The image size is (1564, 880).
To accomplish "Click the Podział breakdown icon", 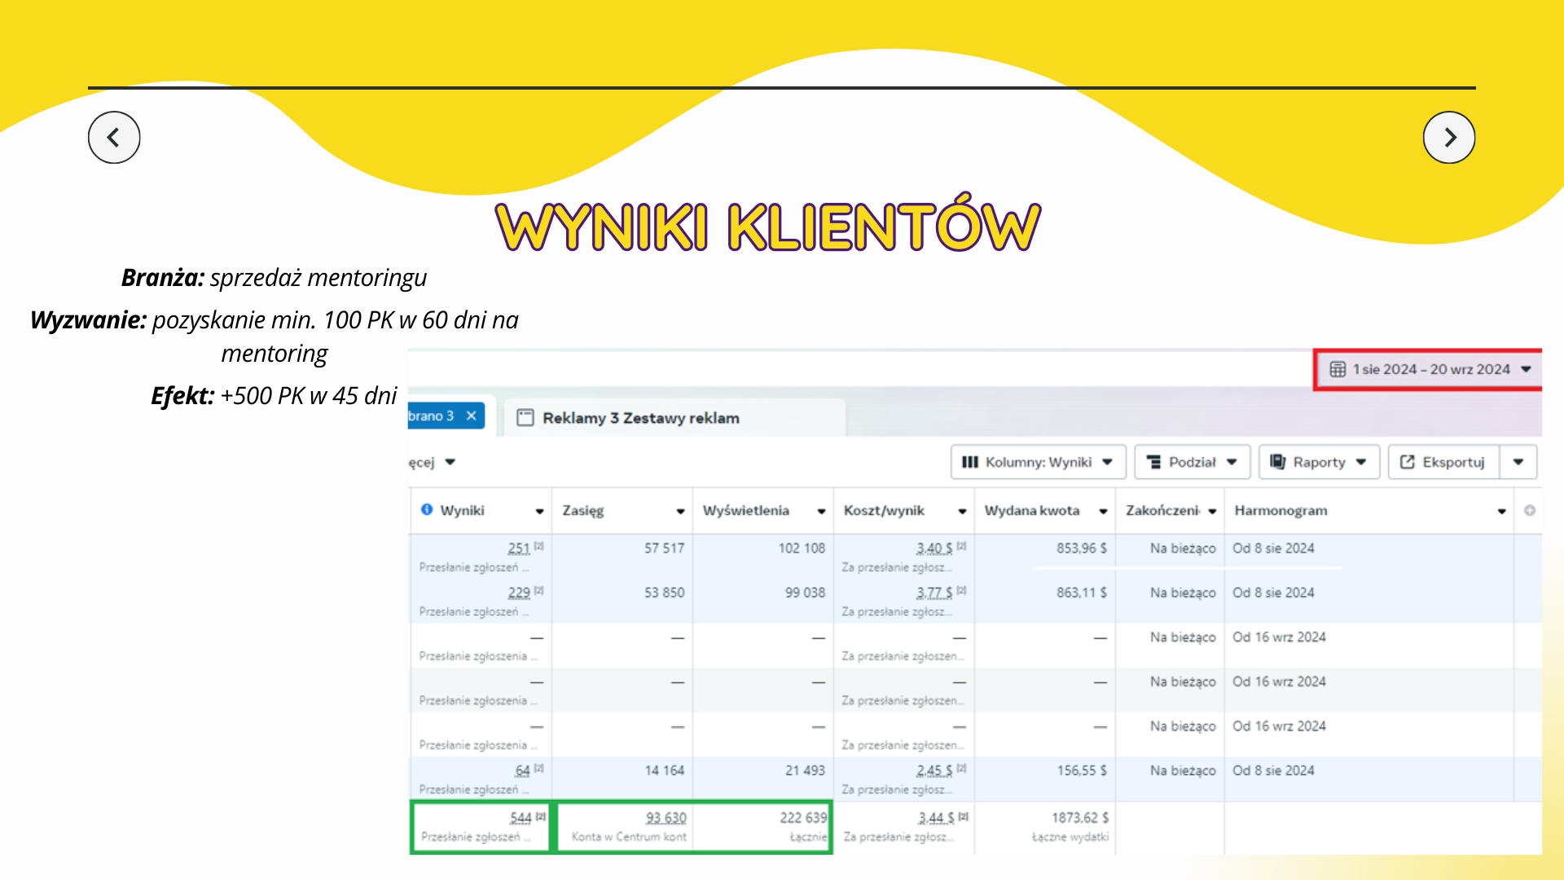I will 1153,462.
